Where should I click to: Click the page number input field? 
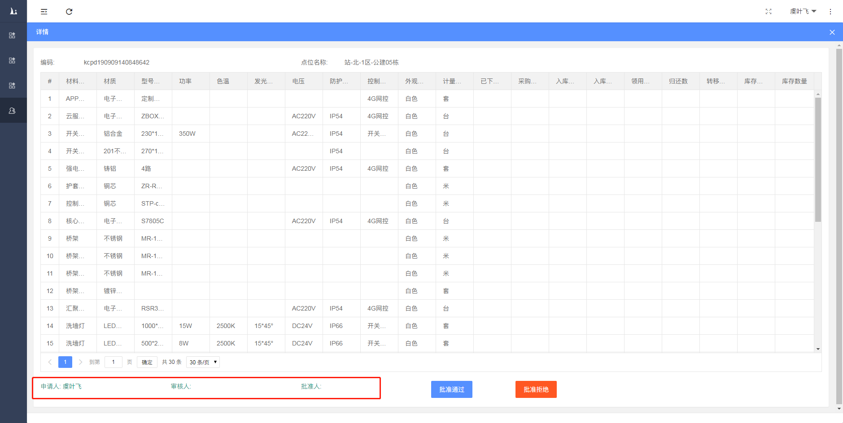tap(114, 362)
